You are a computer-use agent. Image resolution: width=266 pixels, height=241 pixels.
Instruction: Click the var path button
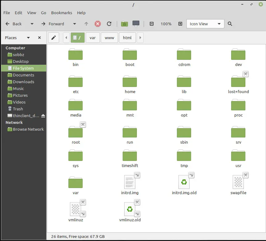[x=93, y=38]
